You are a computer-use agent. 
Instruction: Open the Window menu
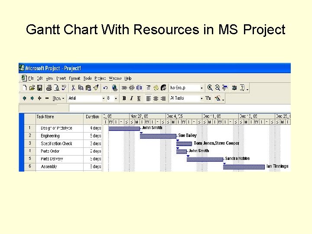pos(115,78)
